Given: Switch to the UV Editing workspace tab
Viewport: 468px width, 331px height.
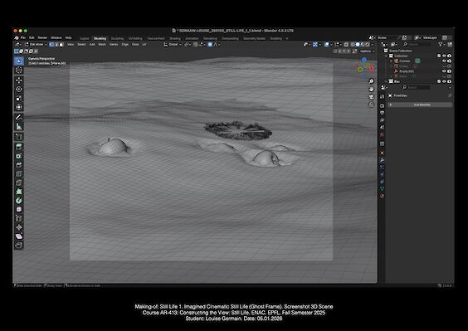Looking at the screenshot, I should pyautogui.click(x=135, y=38).
